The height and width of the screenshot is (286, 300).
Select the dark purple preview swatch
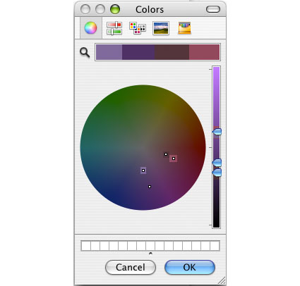point(138,52)
